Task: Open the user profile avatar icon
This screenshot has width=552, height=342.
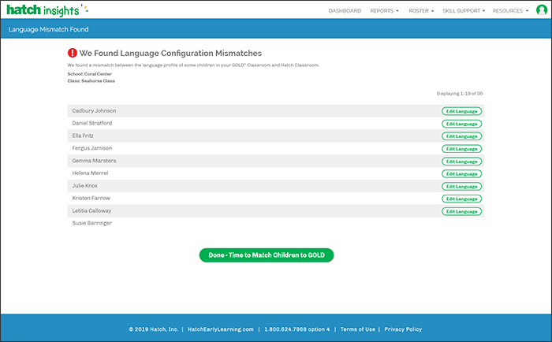Action: 542,10
